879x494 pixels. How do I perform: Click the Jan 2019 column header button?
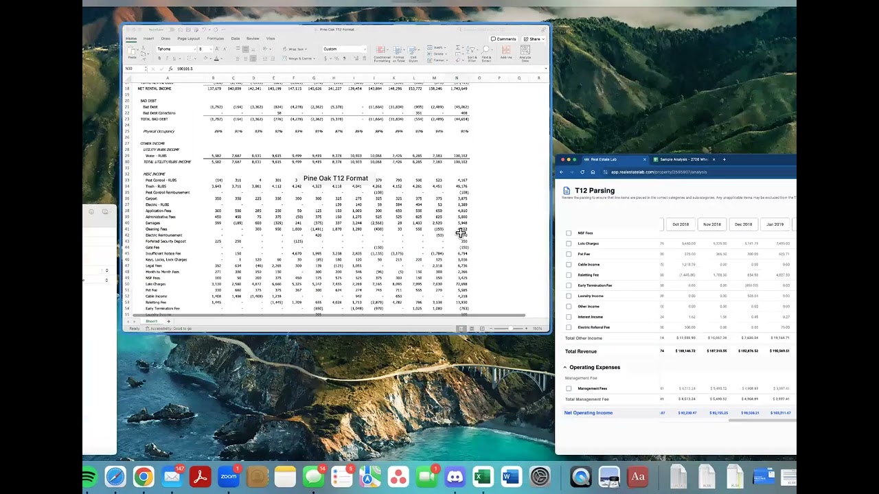[775, 224]
